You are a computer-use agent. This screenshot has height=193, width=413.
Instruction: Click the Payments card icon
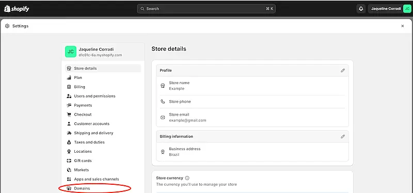(69, 105)
